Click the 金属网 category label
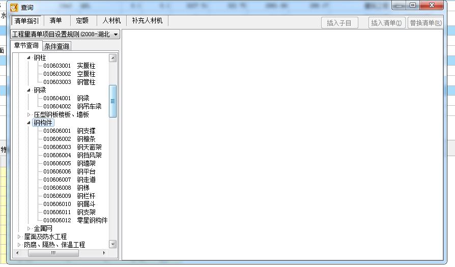Image resolution: width=455 pixels, height=267 pixels. pos(43,228)
